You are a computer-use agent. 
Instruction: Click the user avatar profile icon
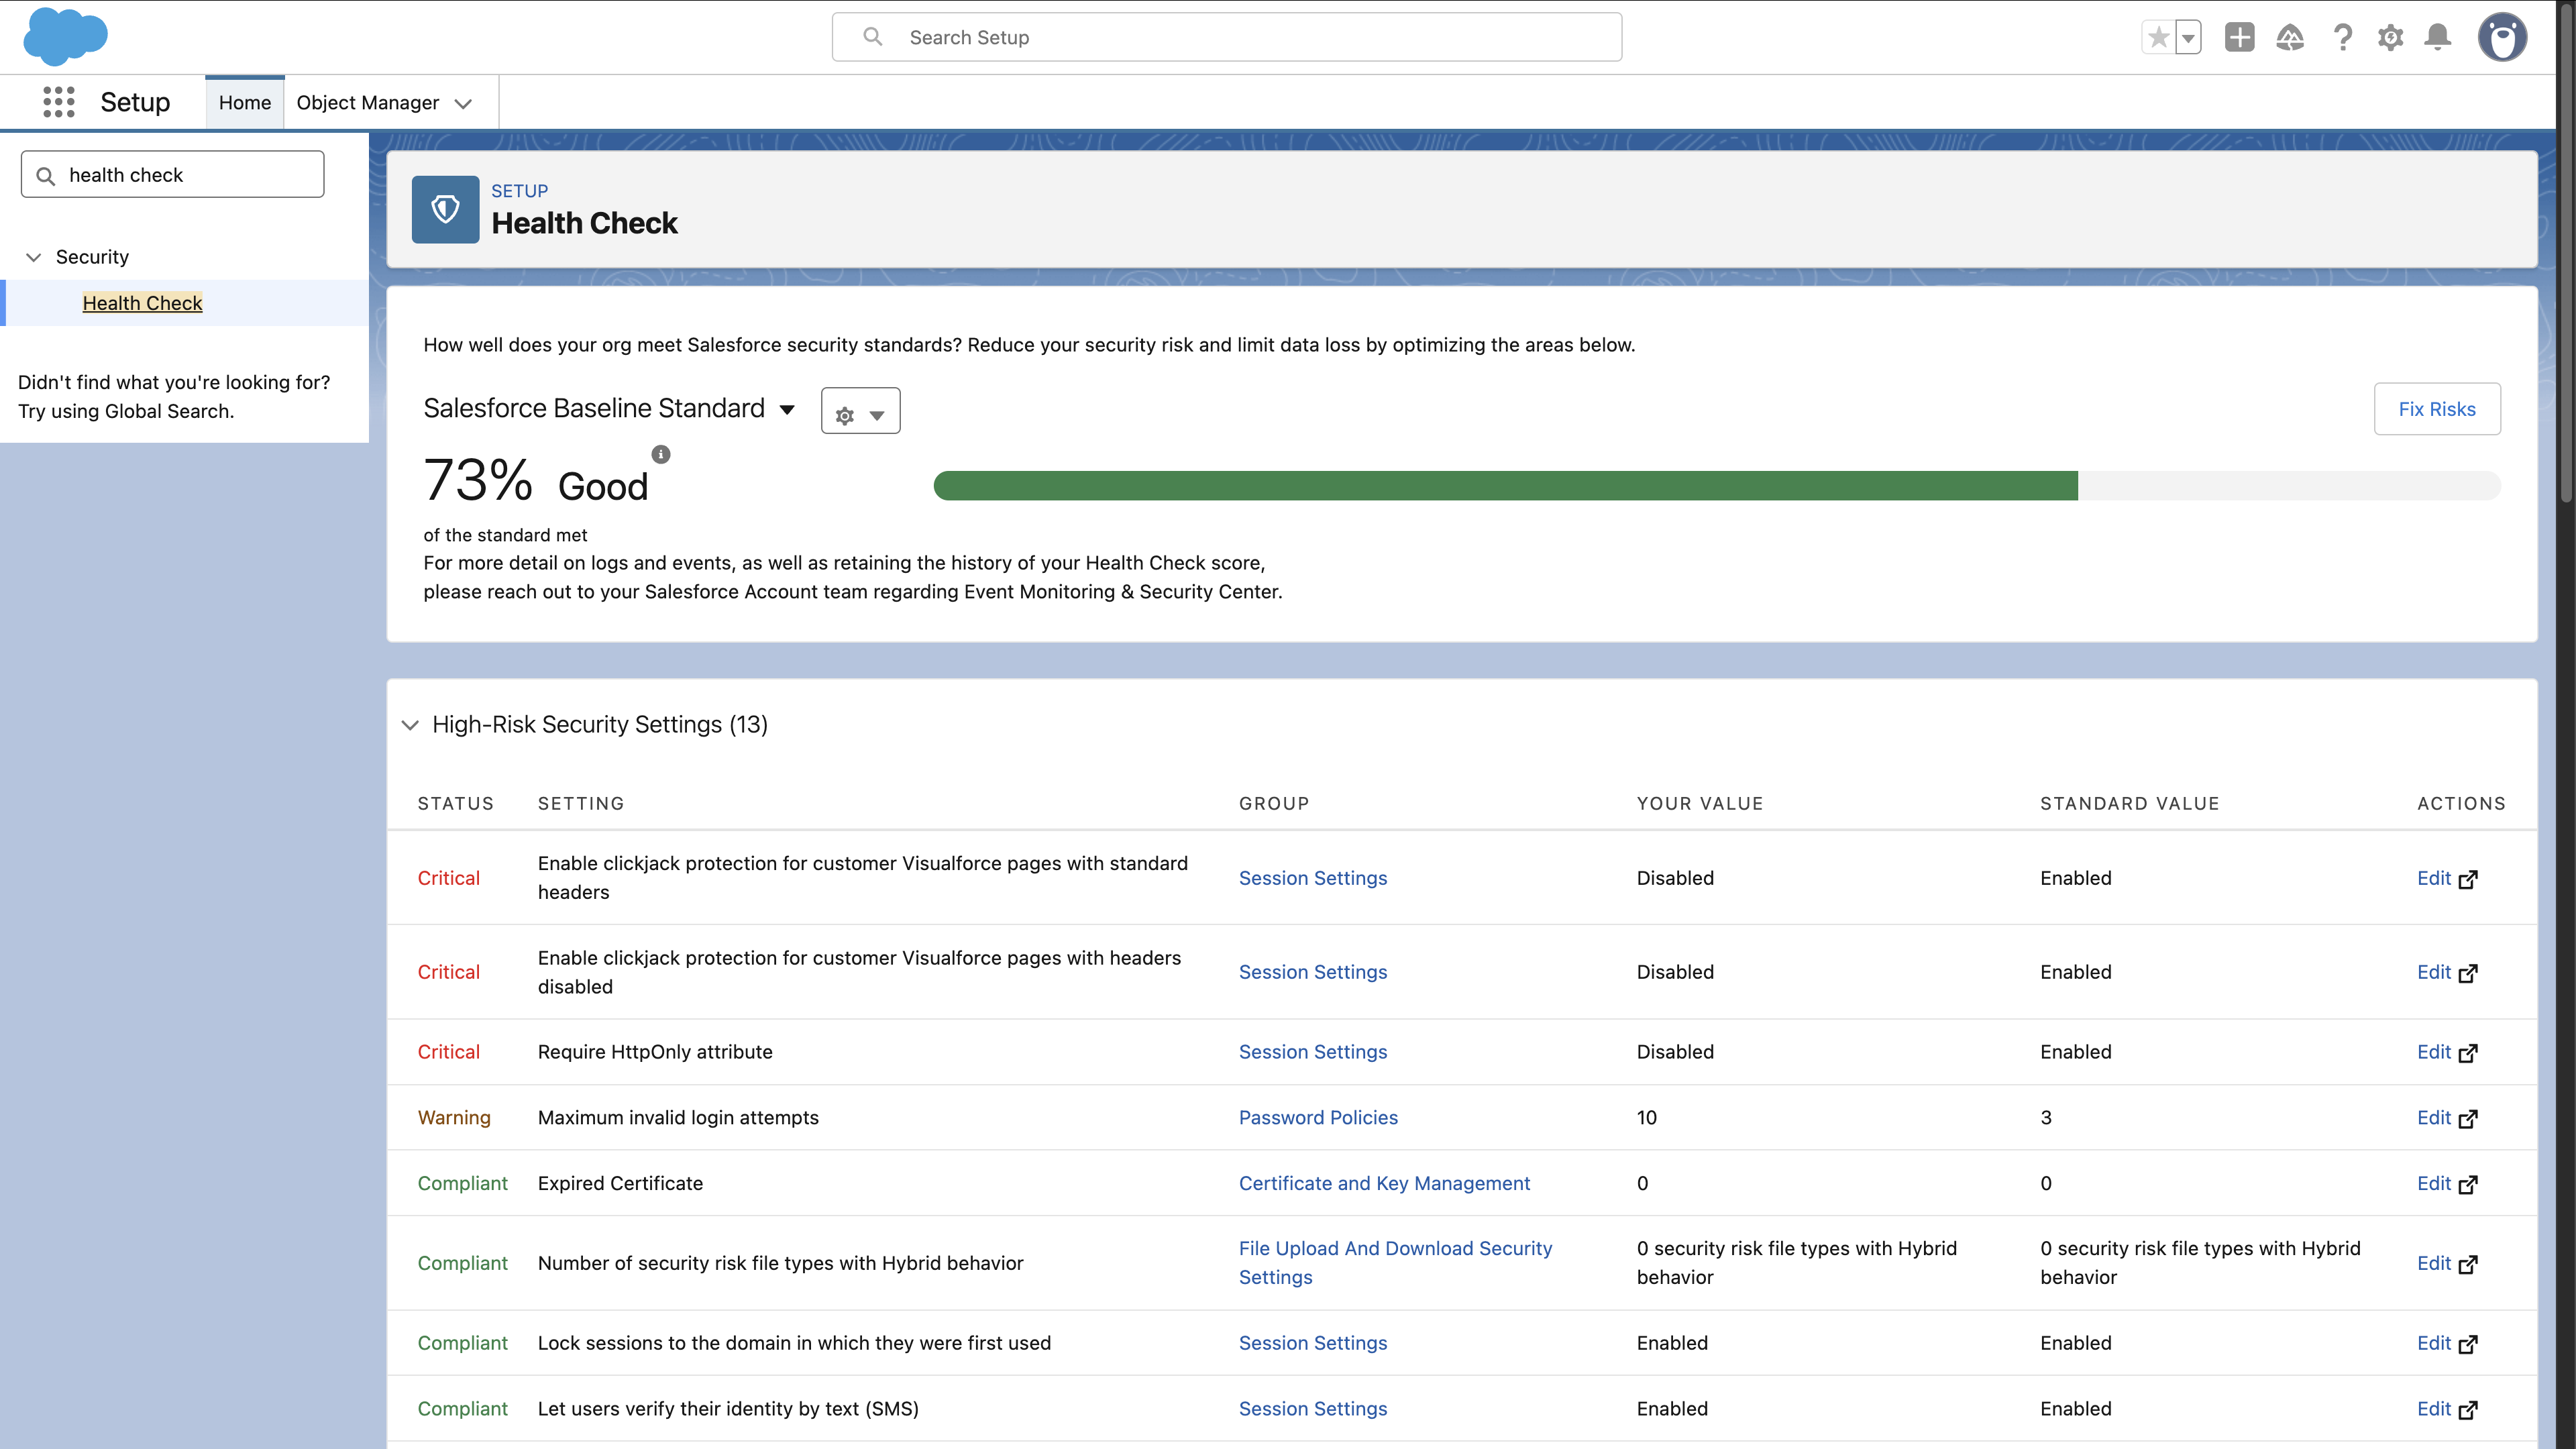(x=2502, y=38)
